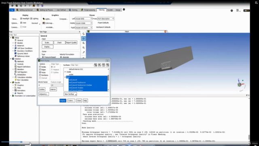Click the Scale... button
The height and width of the screenshot is (146, 259).
click(x=47, y=43)
